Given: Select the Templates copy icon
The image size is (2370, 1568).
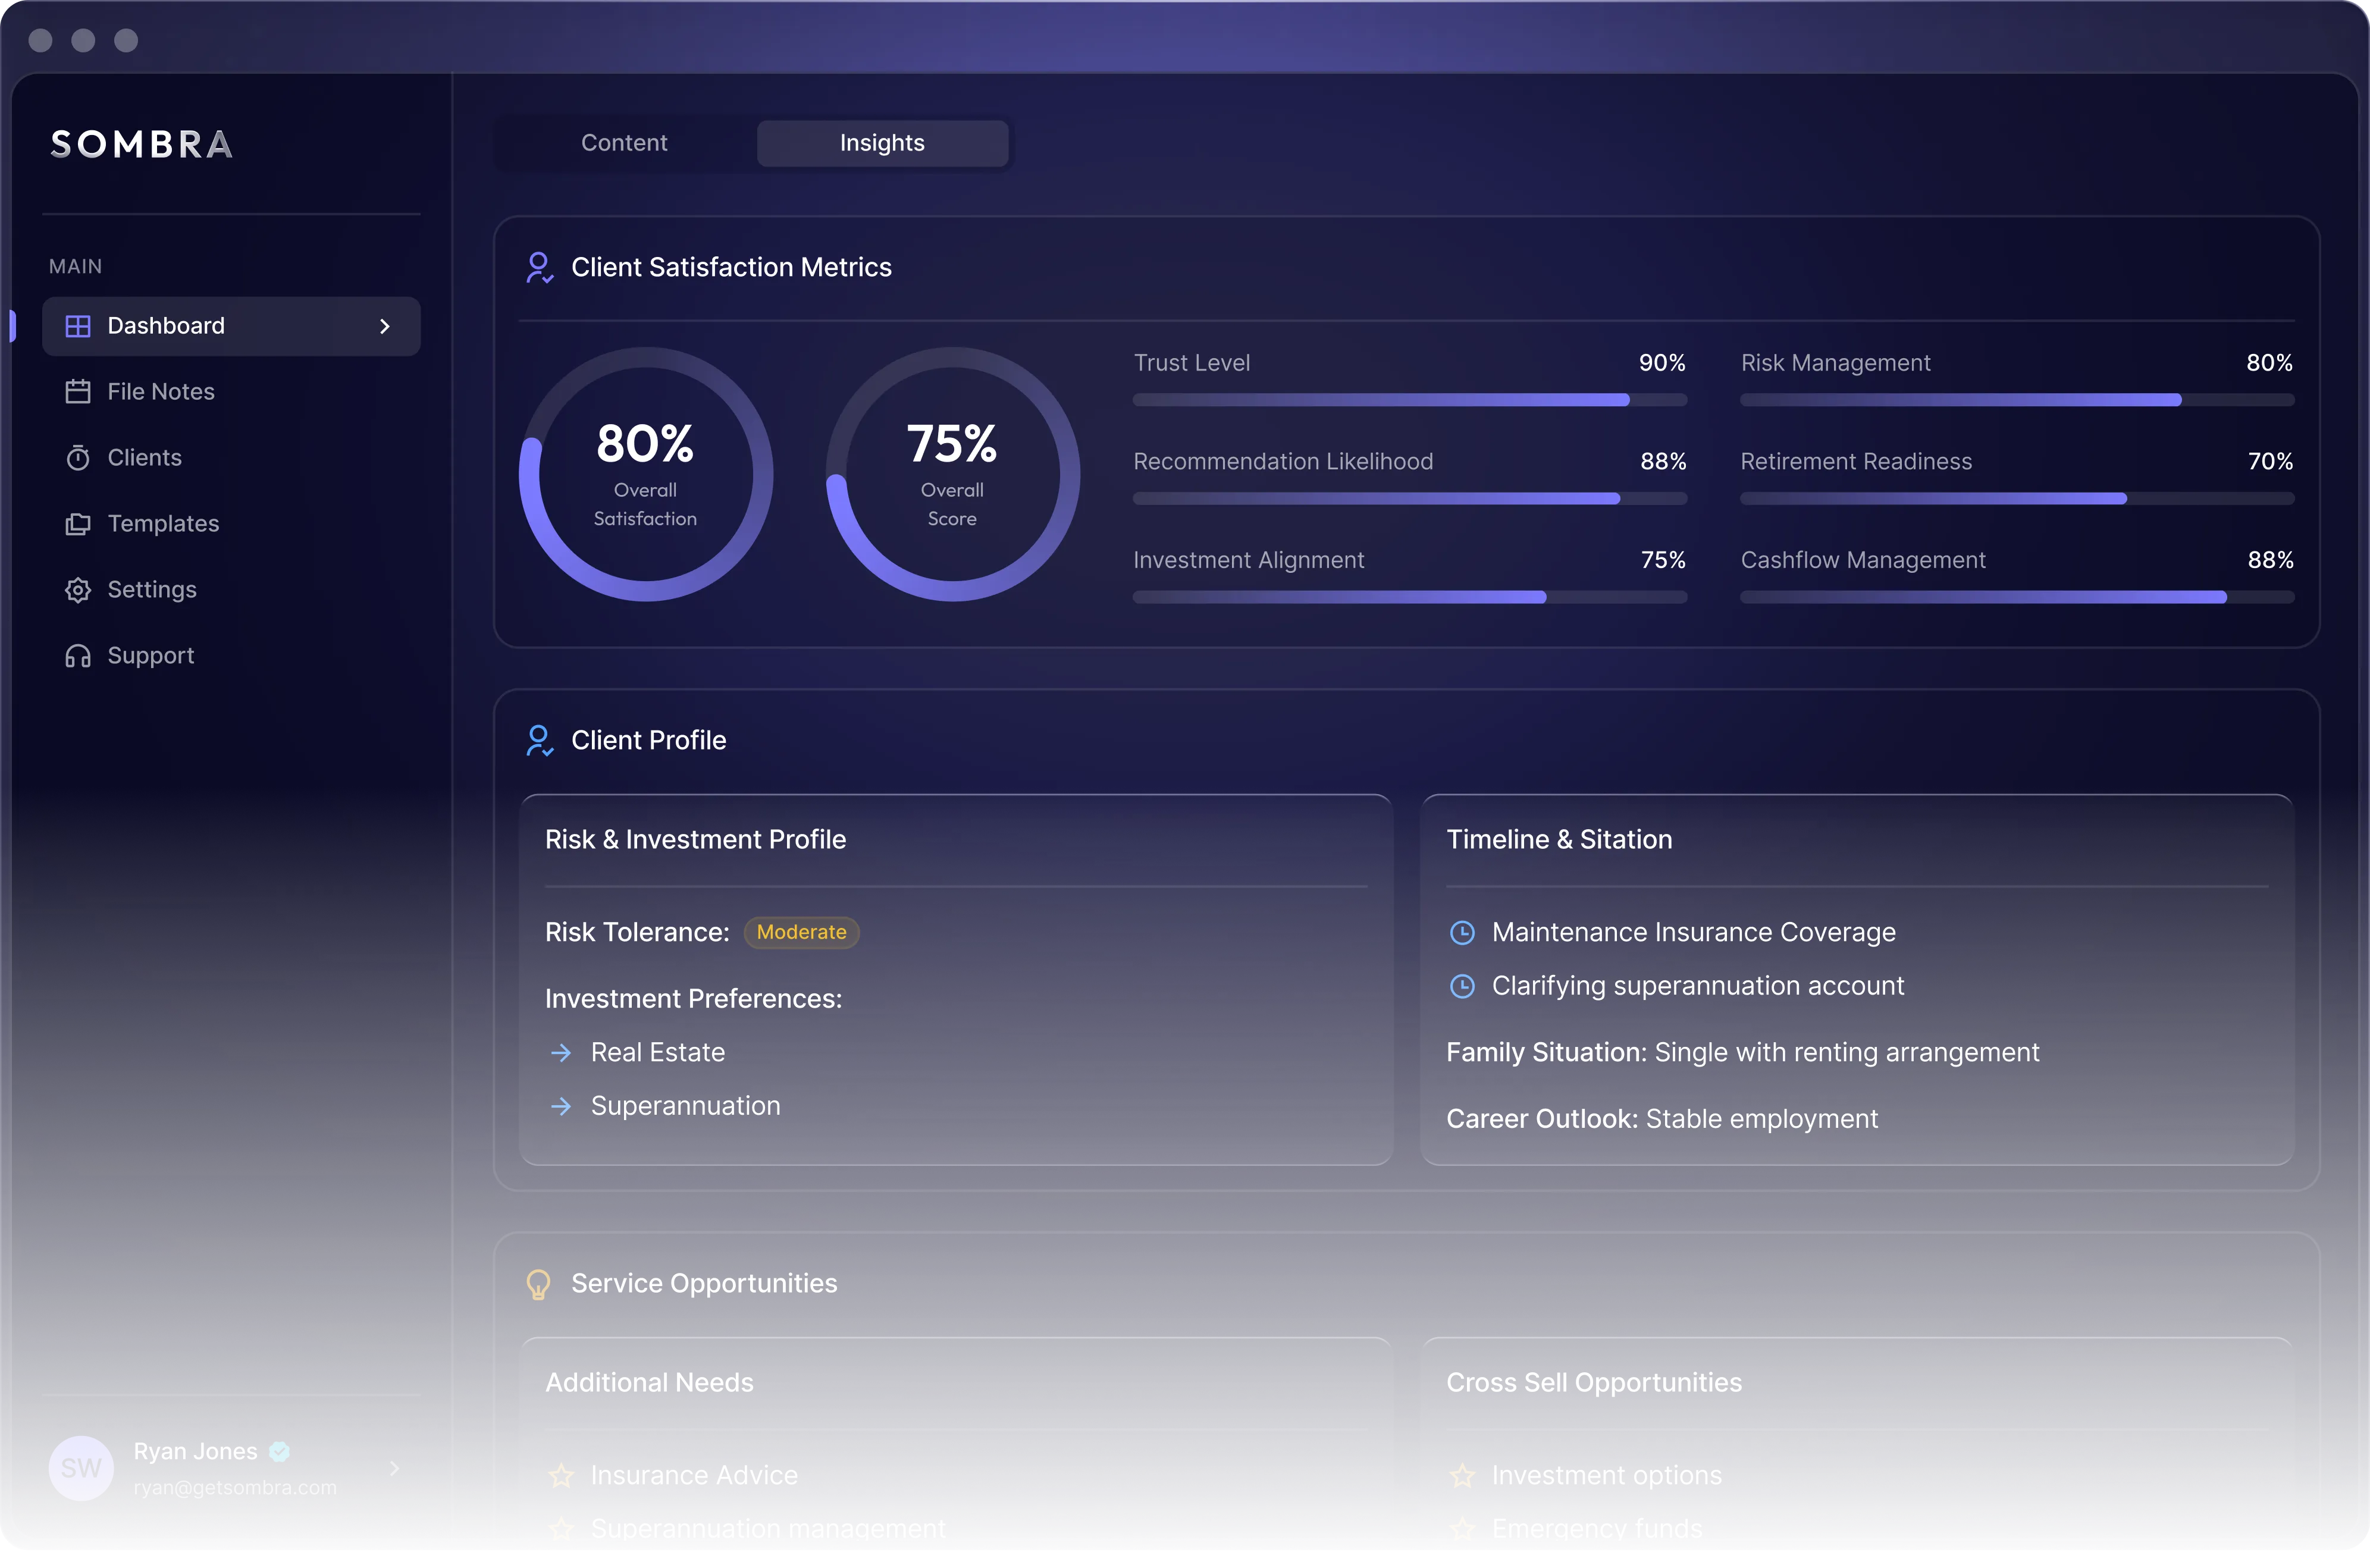Looking at the screenshot, I should tap(78, 523).
